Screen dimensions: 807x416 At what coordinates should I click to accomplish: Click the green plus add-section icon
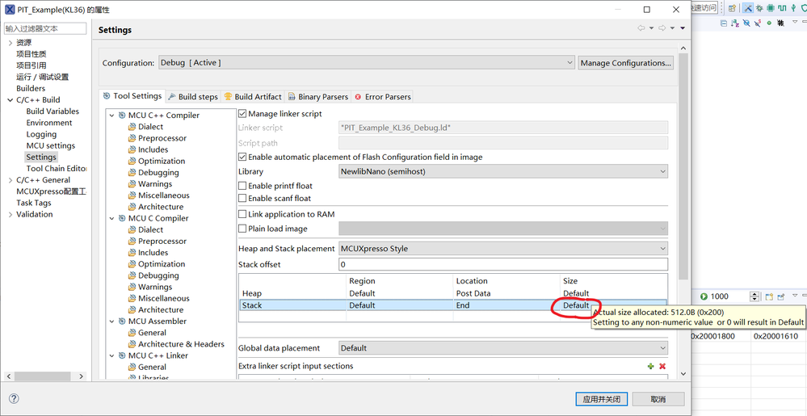650,367
